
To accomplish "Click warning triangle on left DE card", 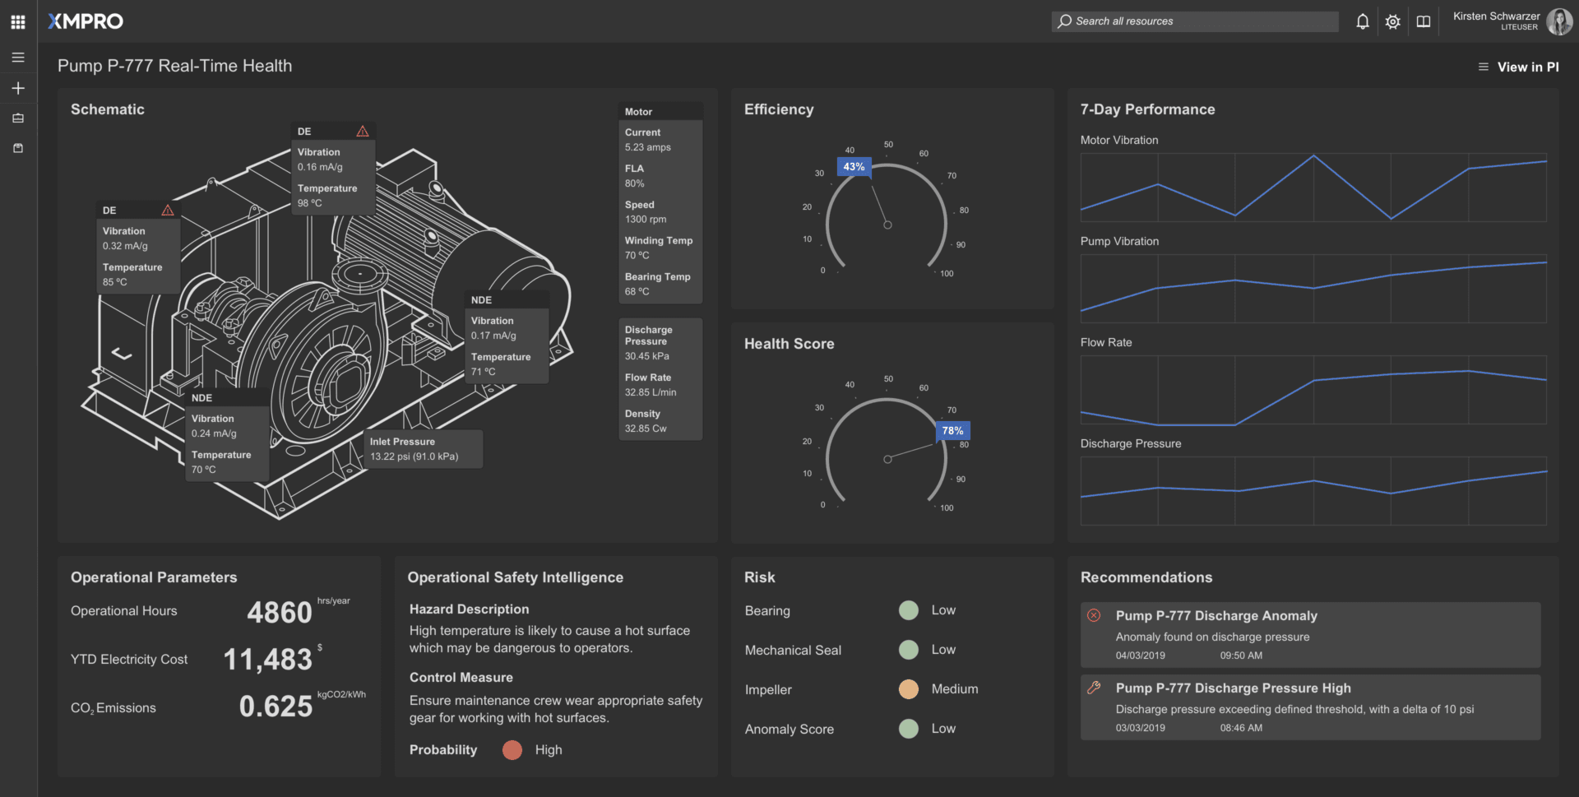I will pos(168,211).
